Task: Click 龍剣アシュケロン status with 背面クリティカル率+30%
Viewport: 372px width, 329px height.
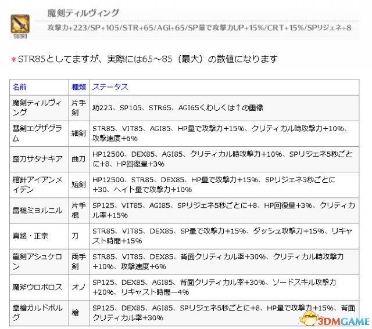Action: (x=224, y=262)
